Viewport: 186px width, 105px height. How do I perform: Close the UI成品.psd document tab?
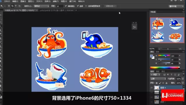pyautogui.click(x=37, y=10)
